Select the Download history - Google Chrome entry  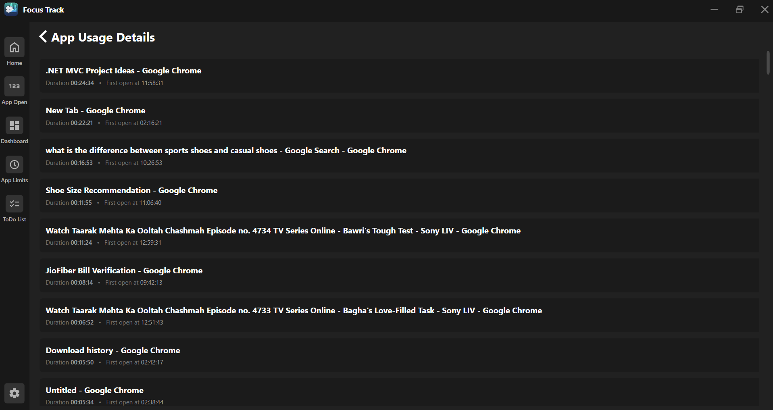pos(399,355)
